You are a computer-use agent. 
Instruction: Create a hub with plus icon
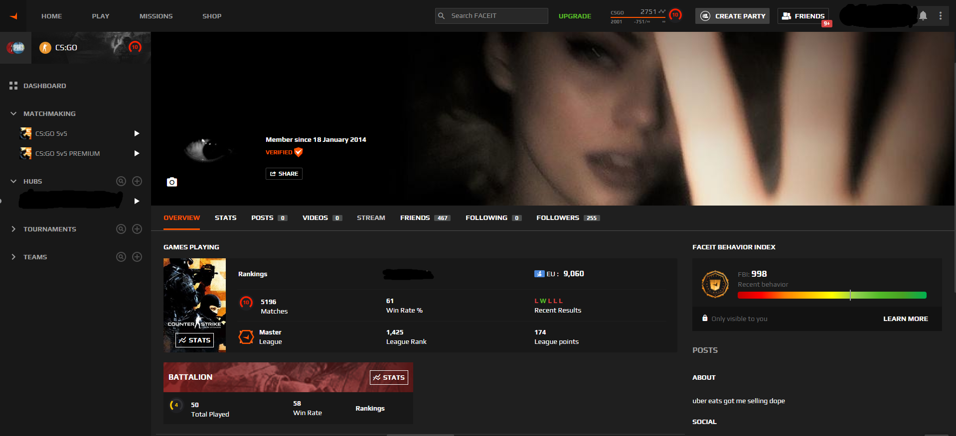coord(137,181)
